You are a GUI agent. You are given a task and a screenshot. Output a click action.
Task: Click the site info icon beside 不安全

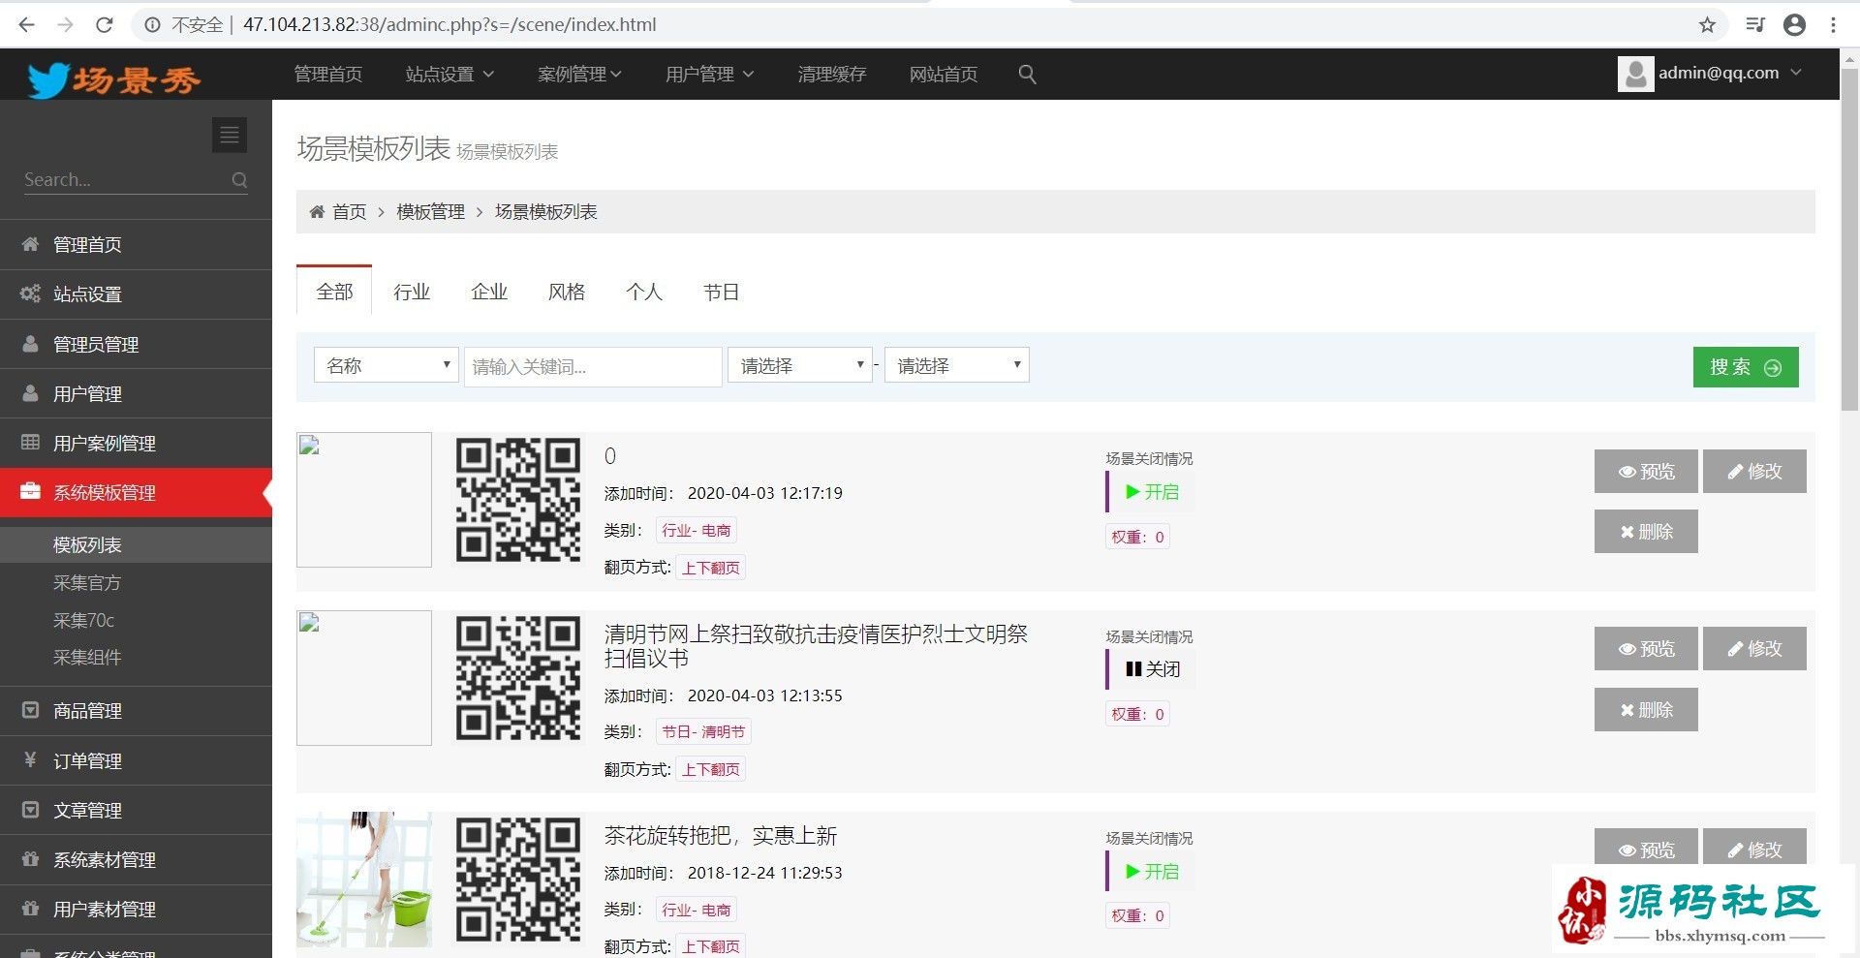pos(152,24)
